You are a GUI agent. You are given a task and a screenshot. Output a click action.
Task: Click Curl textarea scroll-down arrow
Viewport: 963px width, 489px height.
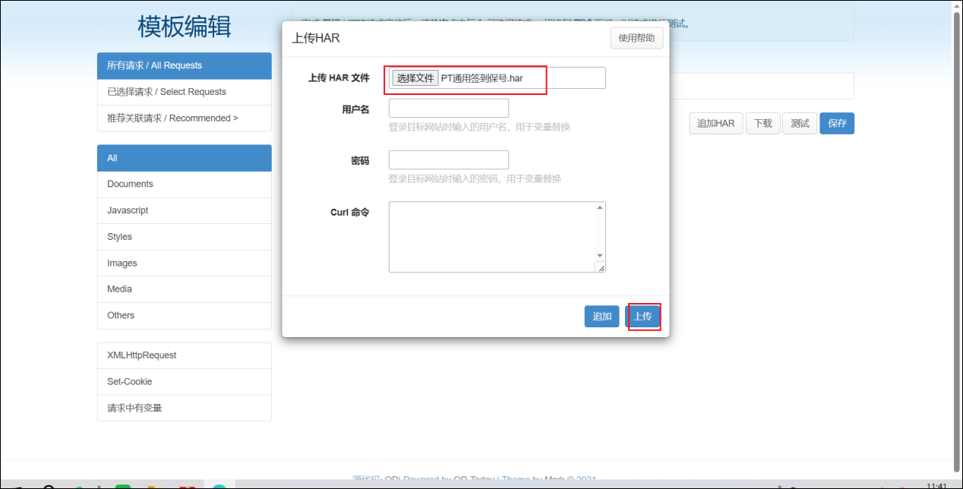(x=600, y=256)
